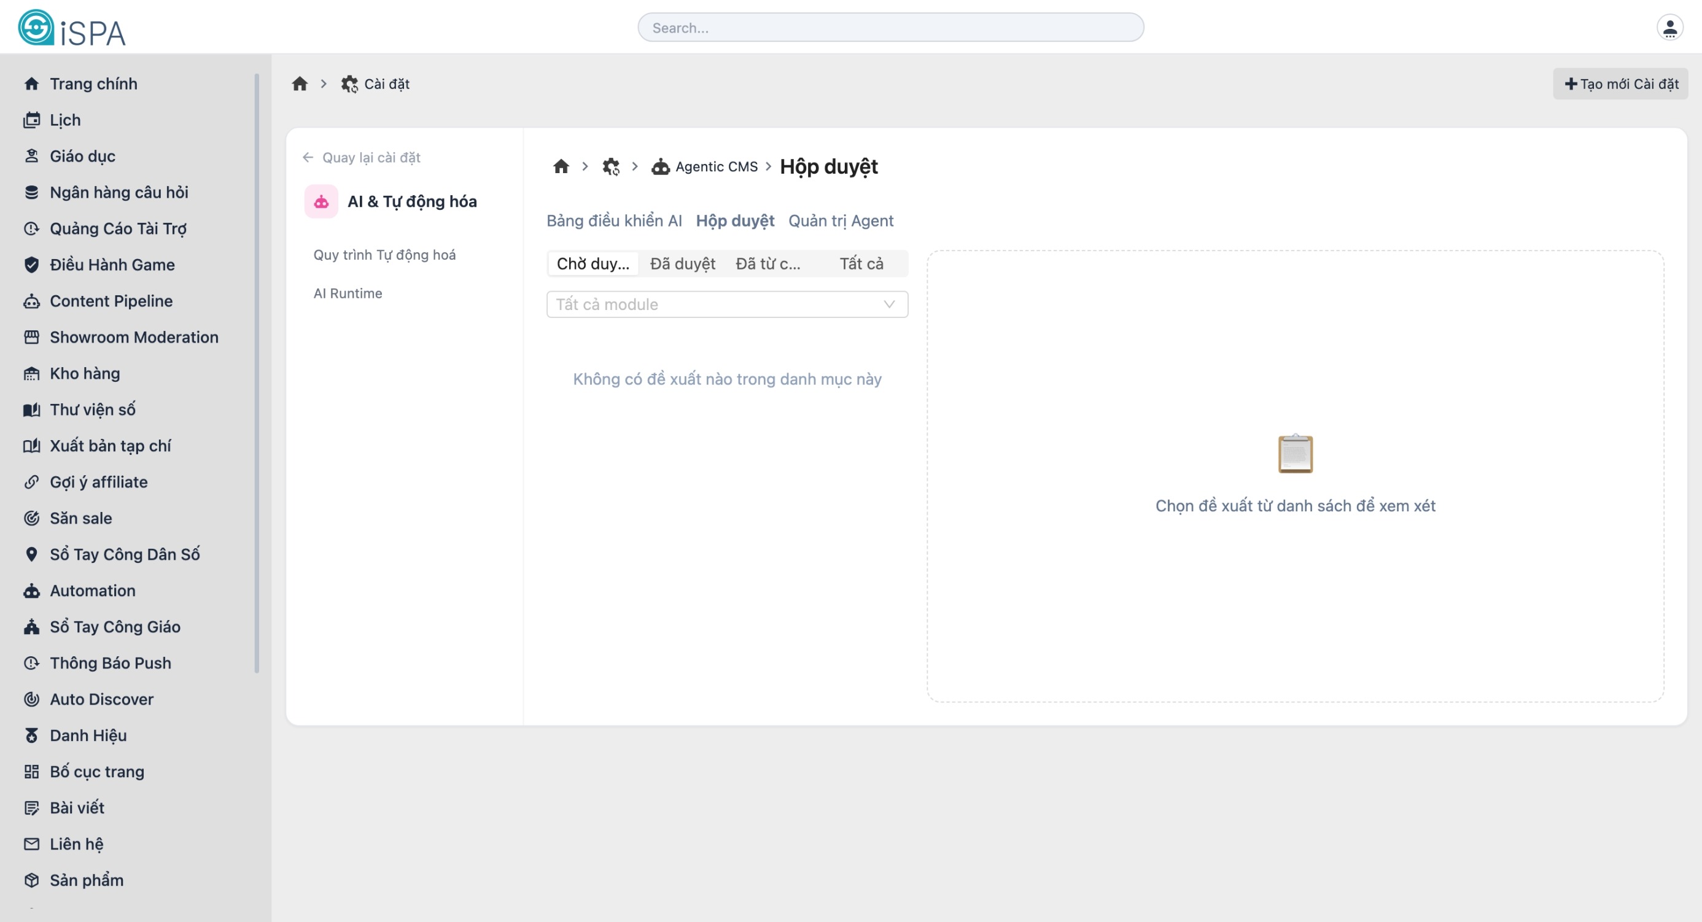The height and width of the screenshot is (922, 1702).
Task: Click the Ngân hàng câu hỏi database icon
Action: (32, 192)
